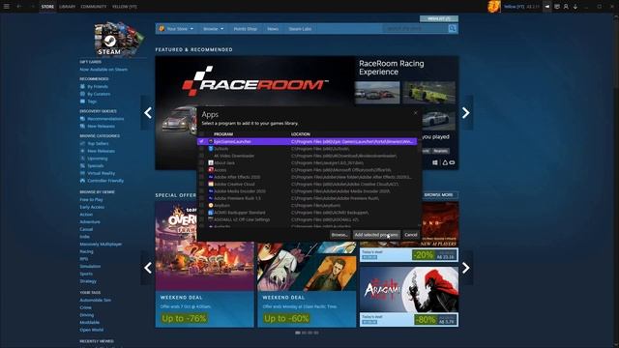Sort by the PROGRAM column header

pos(223,134)
